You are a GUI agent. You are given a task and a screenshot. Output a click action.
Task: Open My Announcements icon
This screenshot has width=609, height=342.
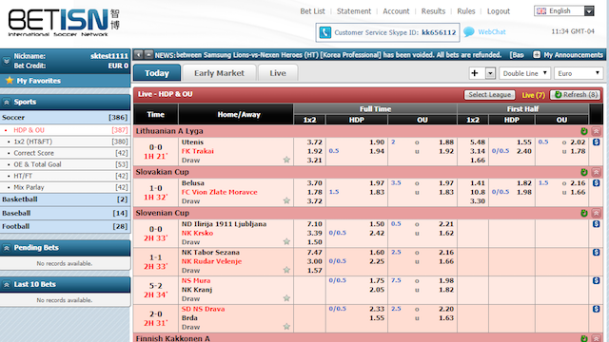537,55
